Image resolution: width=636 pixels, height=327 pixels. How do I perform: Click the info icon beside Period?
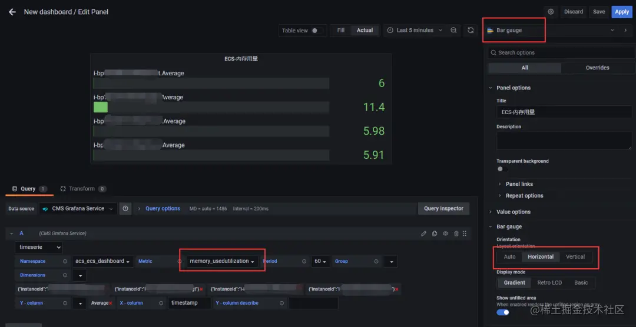pos(304,261)
